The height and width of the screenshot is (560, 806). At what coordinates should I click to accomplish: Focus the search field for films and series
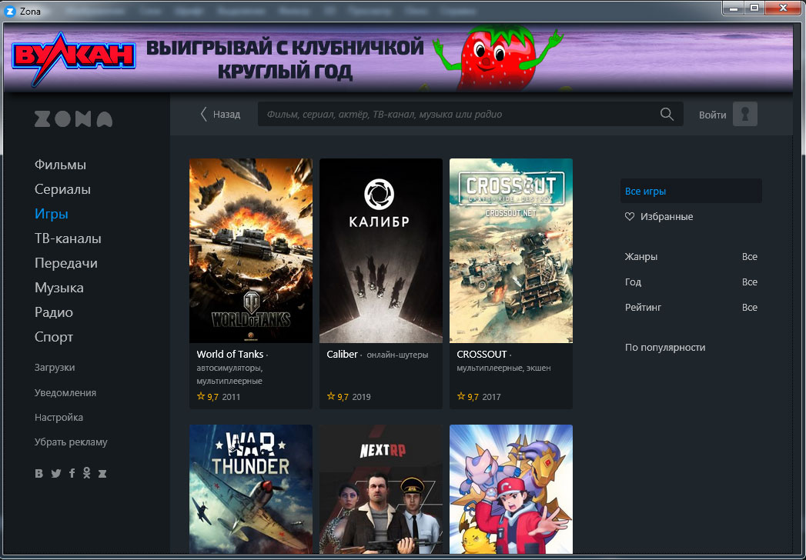470,114
